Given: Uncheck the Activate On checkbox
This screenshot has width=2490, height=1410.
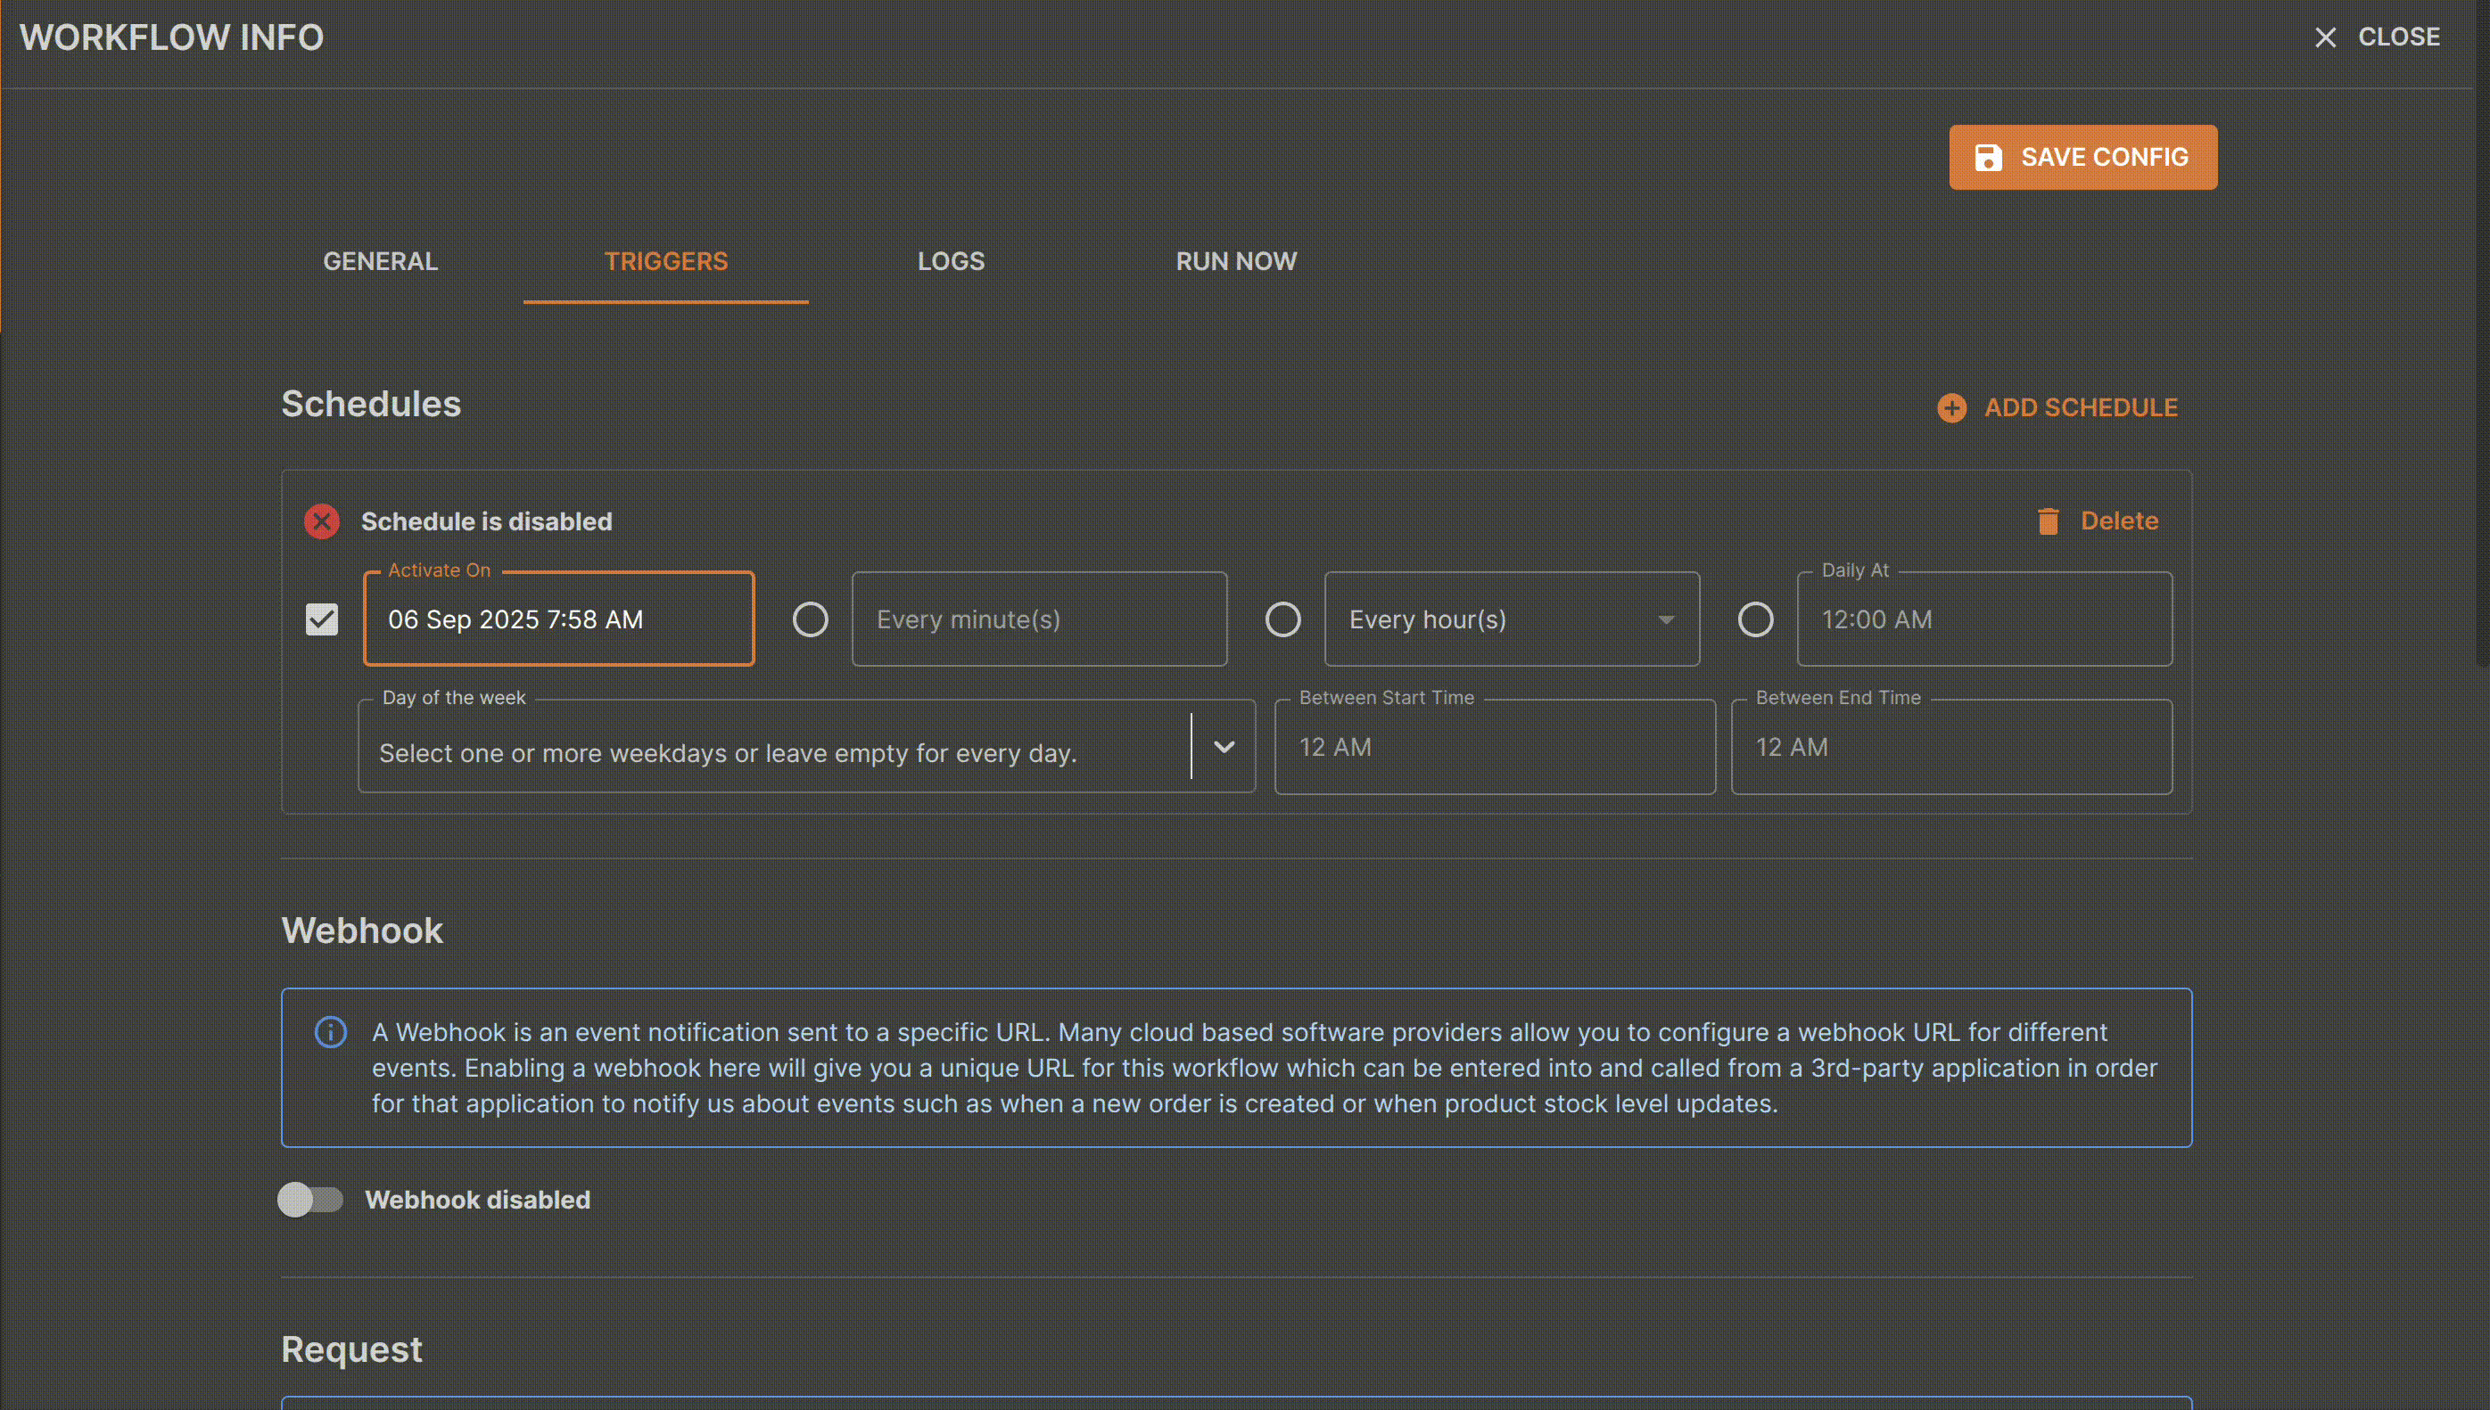Looking at the screenshot, I should [x=322, y=619].
